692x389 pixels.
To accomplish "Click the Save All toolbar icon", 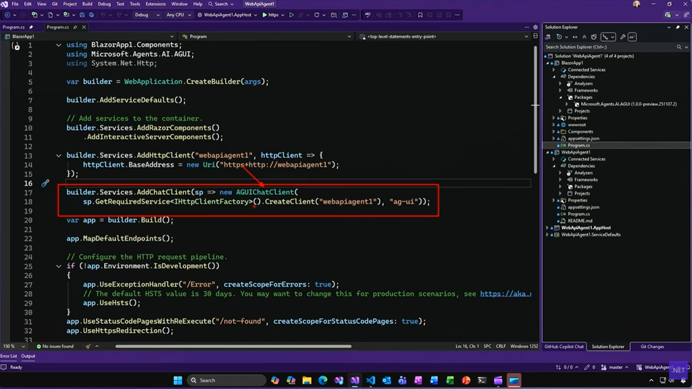I will coord(91,15).
